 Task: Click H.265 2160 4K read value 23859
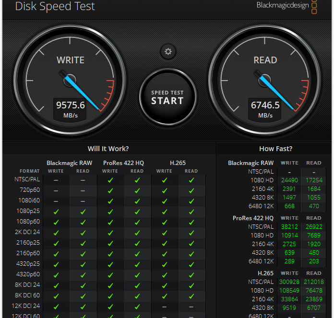pos(314,299)
